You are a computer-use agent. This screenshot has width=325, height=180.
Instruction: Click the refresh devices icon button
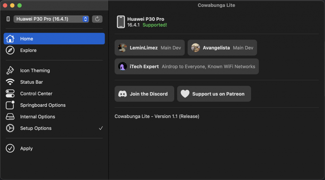tap(97, 19)
